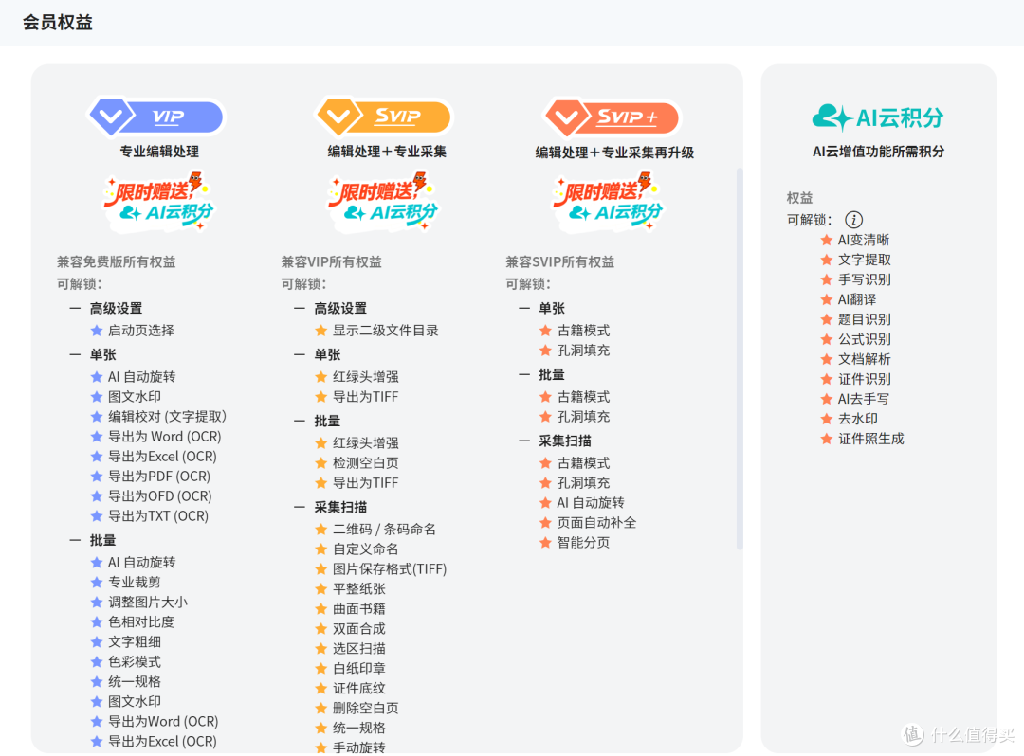Click the 双面合成 item
The width and height of the screenshot is (1024, 756).
pyautogui.click(x=359, y=629)
